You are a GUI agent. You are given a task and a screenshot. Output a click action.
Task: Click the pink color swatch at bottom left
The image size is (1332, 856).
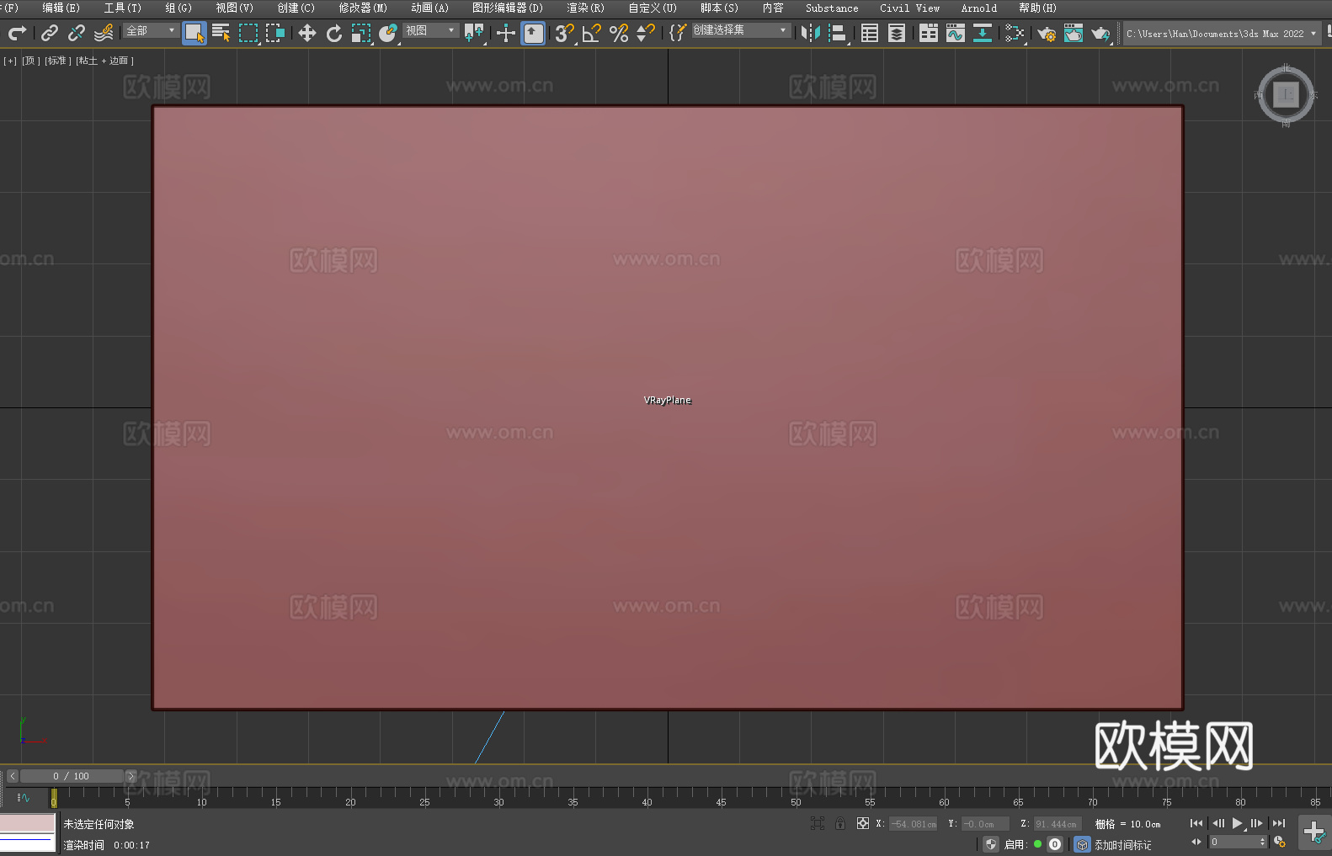(28, 822)
